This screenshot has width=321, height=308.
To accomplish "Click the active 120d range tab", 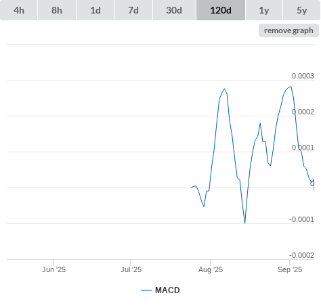I will click(221, 10).
